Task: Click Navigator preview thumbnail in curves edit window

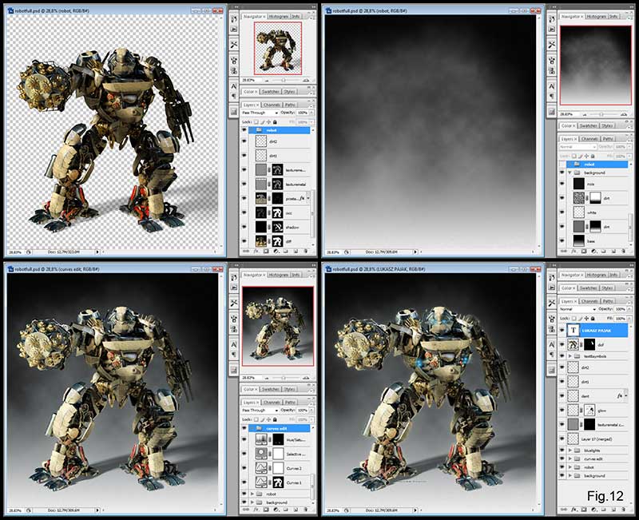Action: click(x=278, y=326)
